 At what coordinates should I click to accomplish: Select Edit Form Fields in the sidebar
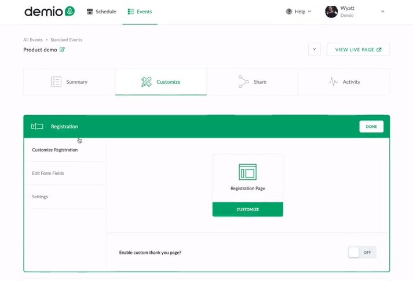pyautogui.click(x=48, y=173)
